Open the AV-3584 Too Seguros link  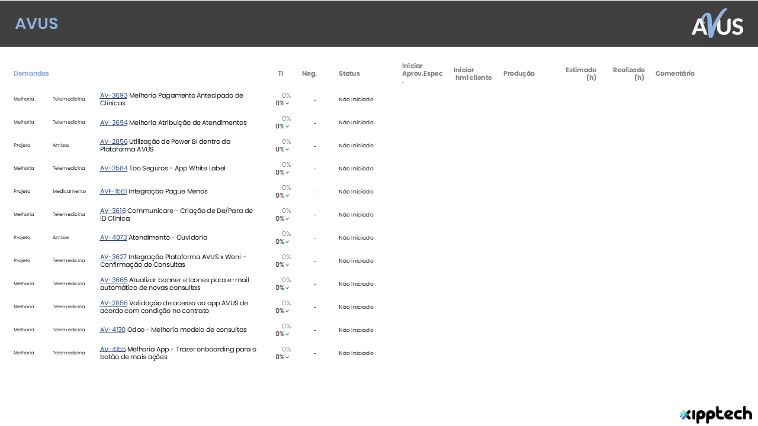coord(114,168)
